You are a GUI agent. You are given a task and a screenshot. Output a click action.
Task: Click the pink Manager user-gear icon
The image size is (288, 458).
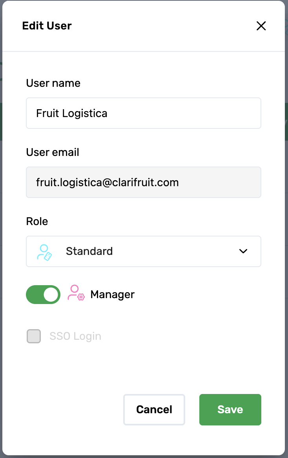click(76, 293)
